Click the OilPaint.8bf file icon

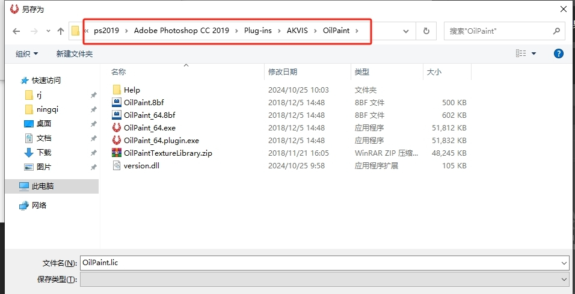click(x=117, y=102)
